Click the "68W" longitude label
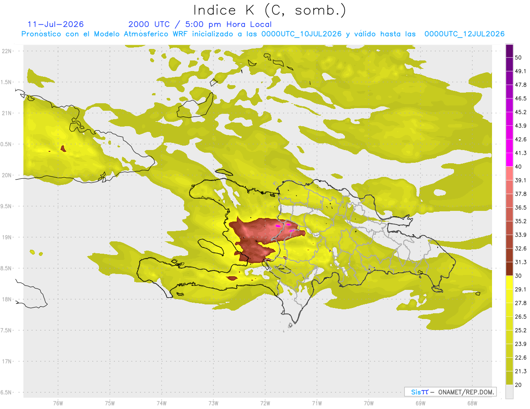The height and width of the screenshot is (409, 530). point(472,403)
